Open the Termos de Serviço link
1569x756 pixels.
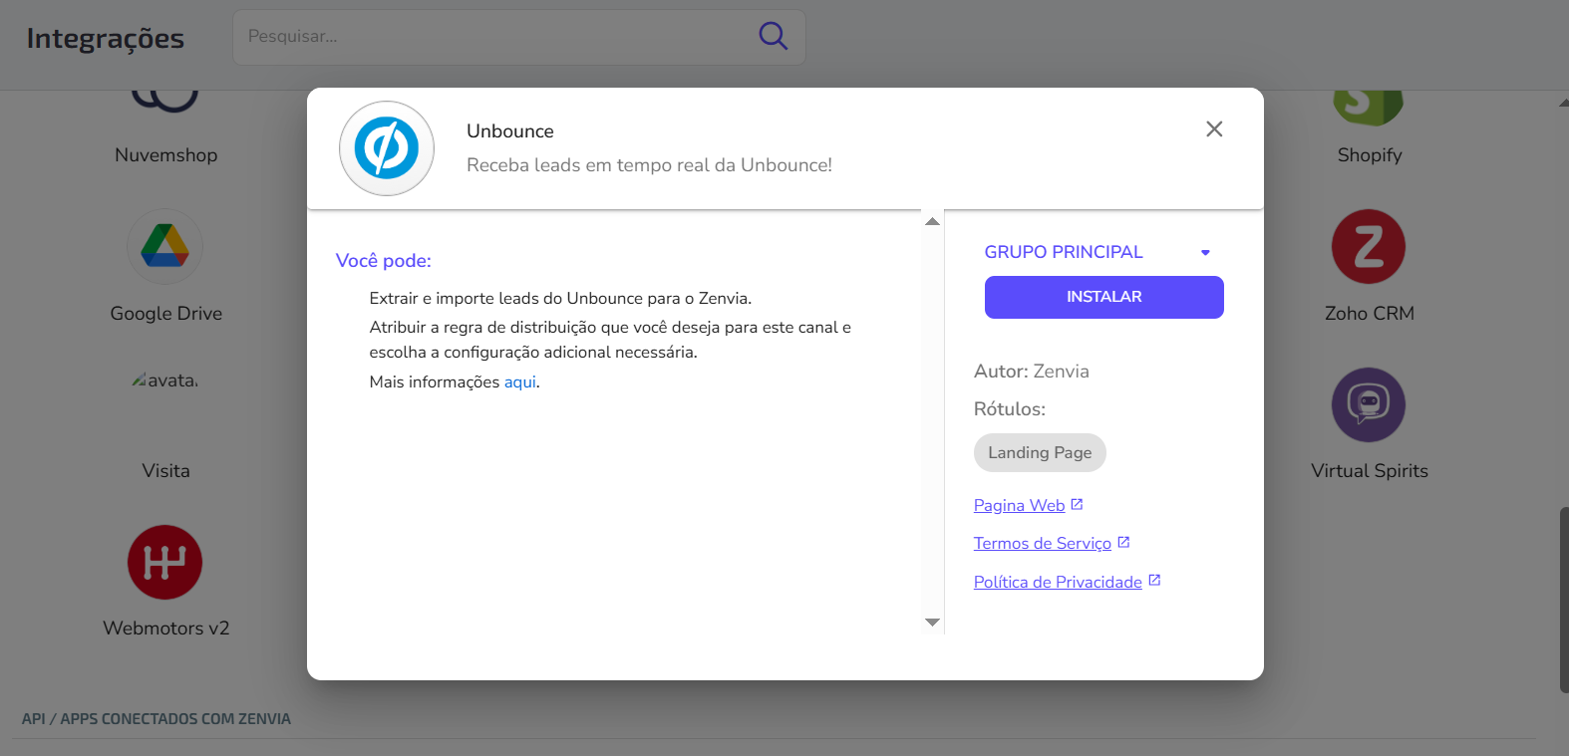[x=1042, y=543]
